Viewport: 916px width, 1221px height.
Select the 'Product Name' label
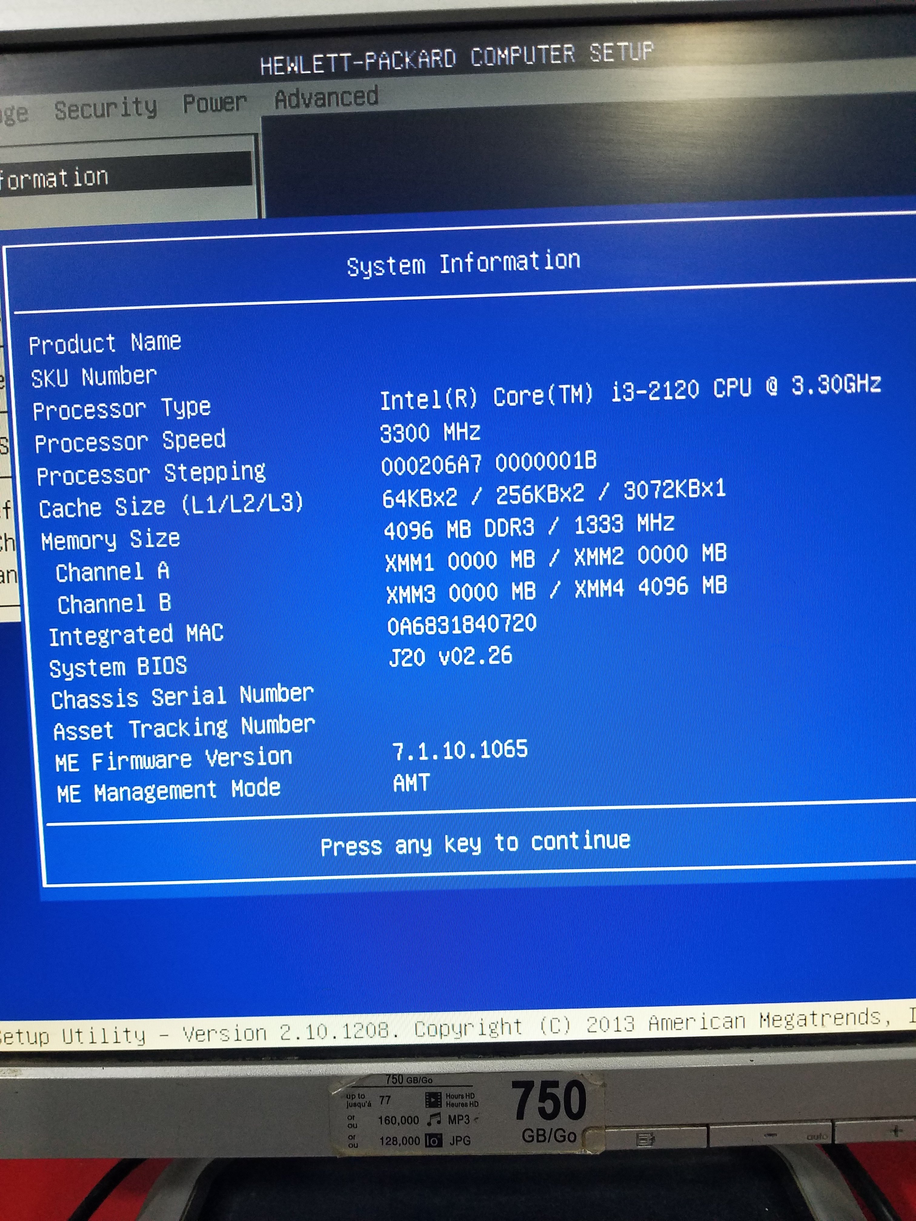[105, 343]
